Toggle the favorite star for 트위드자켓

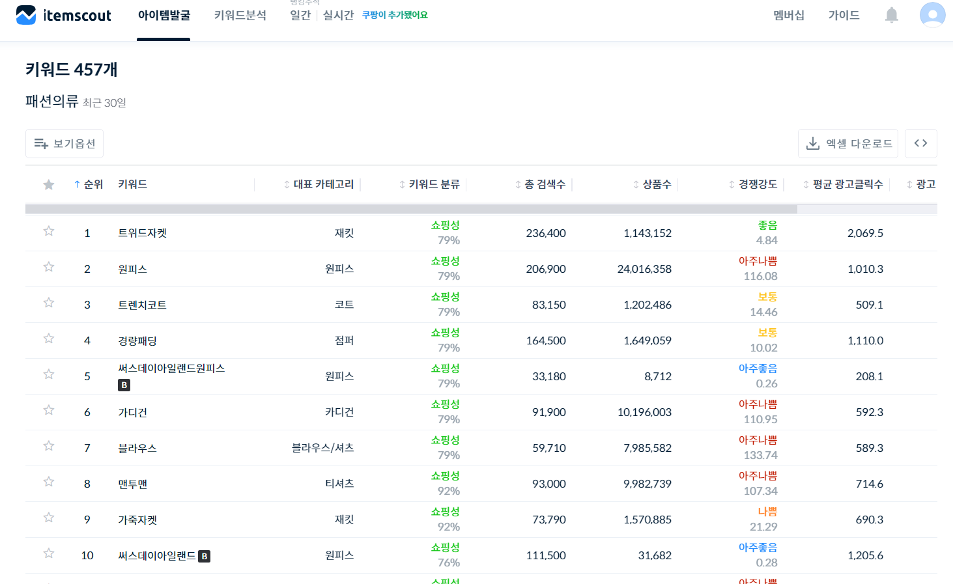pos(48,230)
